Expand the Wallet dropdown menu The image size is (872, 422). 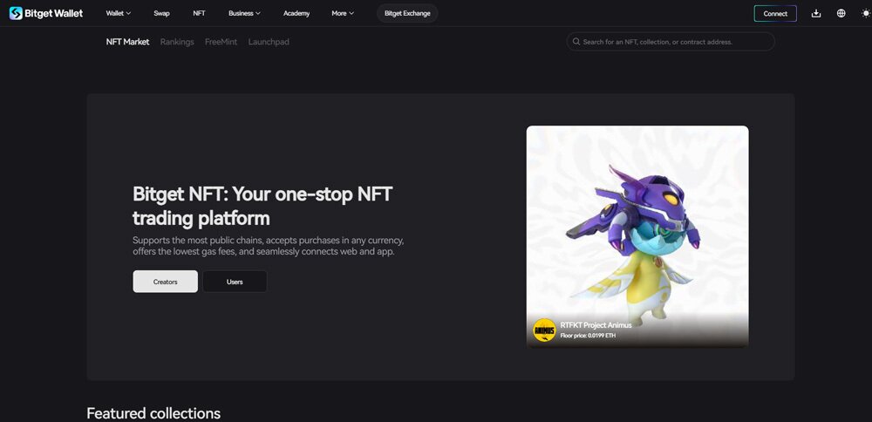[x=119, y=13]
